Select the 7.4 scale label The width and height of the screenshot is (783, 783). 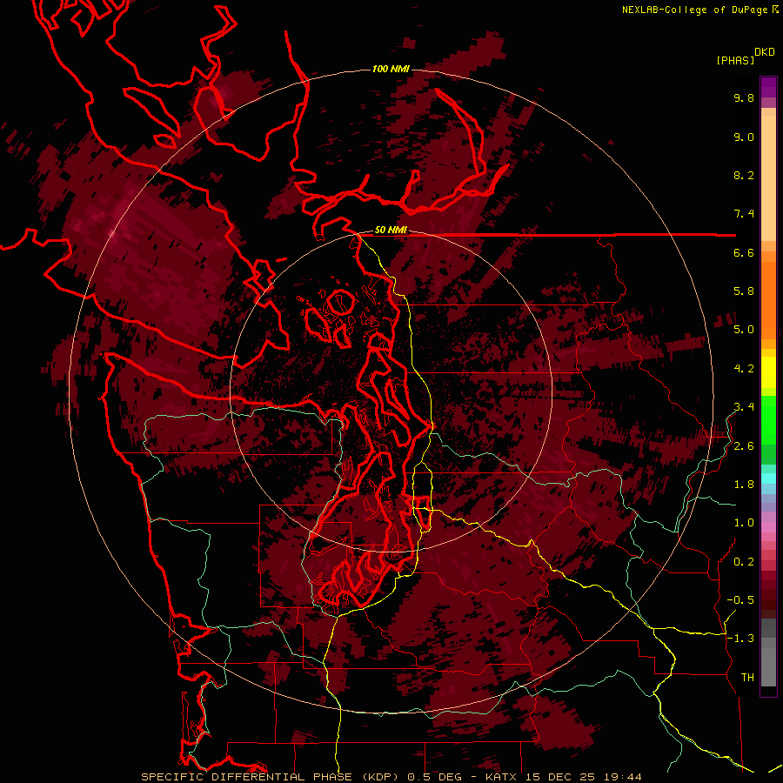[744, 214]
